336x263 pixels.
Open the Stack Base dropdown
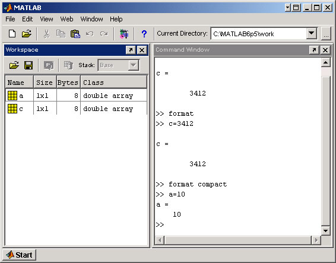tap(134, 65)
